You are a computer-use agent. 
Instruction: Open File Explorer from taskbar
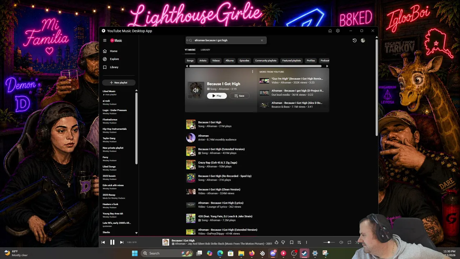tap(241, 253)
